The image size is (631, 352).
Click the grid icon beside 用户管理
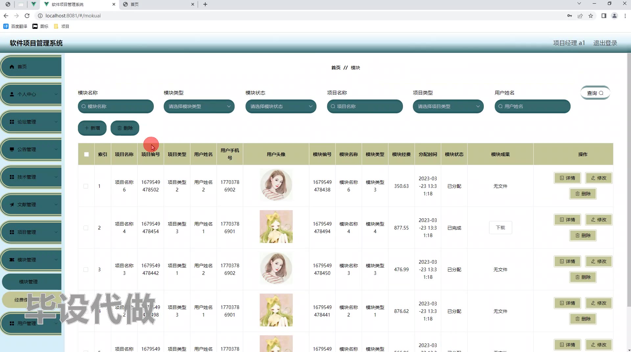(x=12, y=323)
